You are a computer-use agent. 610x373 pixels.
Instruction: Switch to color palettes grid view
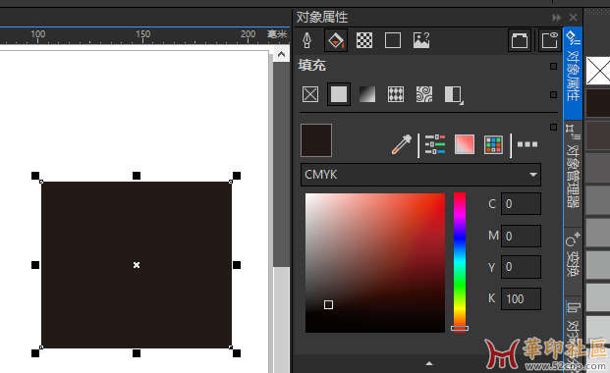pyautogui.click(x=493, y=144)
